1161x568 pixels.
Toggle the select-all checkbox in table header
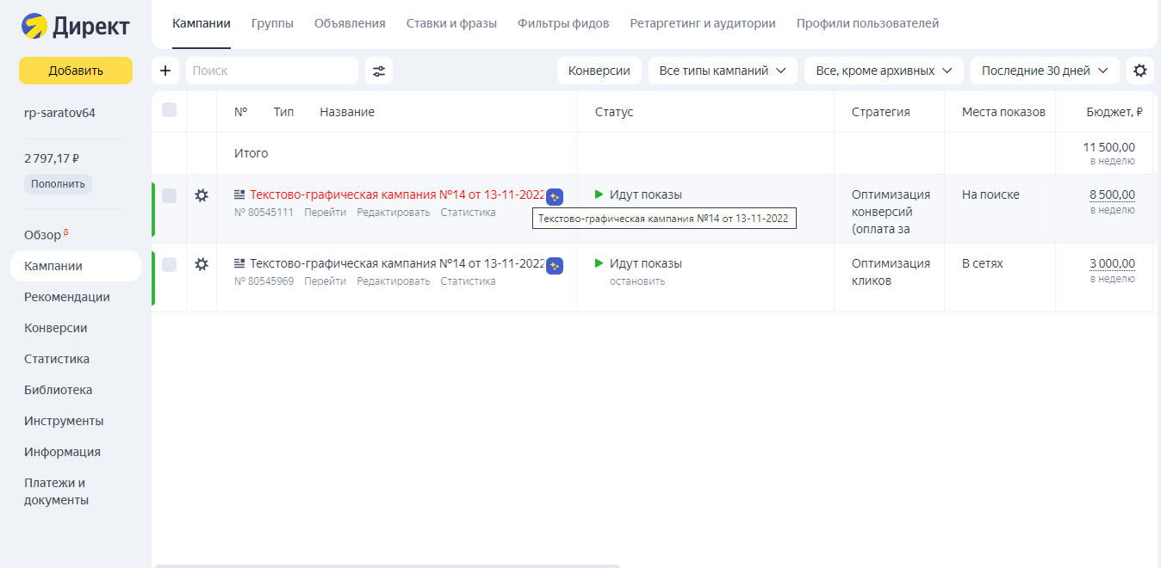coord(169,110)
